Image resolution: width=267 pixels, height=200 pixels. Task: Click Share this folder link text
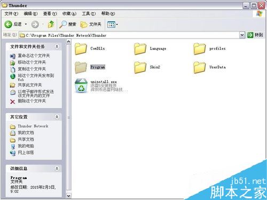click(x=30, y=85)
